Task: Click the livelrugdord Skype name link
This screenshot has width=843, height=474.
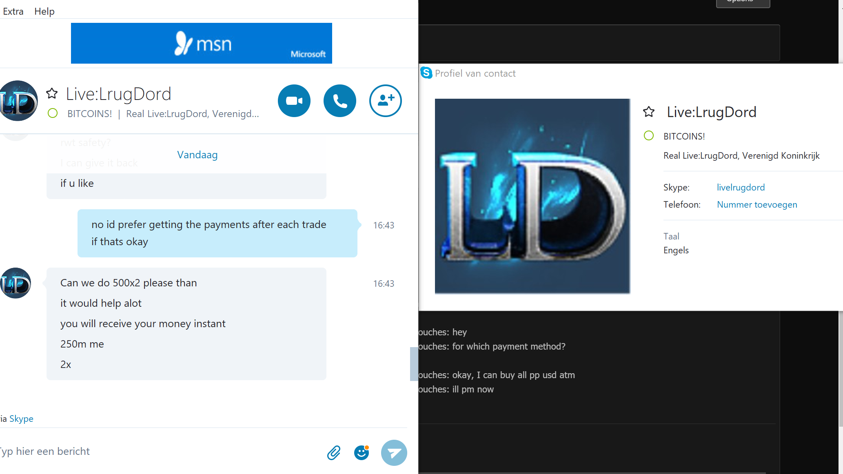Action: (741, 187)
